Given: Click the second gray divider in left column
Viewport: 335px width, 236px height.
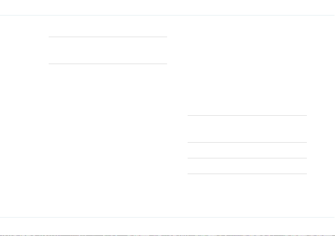Looking at the screenshot, I should (x=108, y=64).
